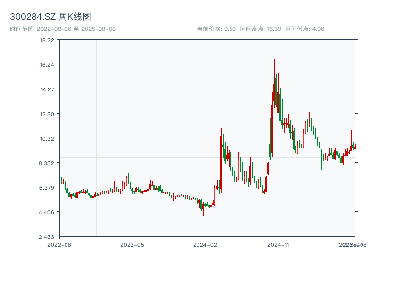
Task: Click the lowest red candle at the 4.06 low
Action: [x=203, y=207]
